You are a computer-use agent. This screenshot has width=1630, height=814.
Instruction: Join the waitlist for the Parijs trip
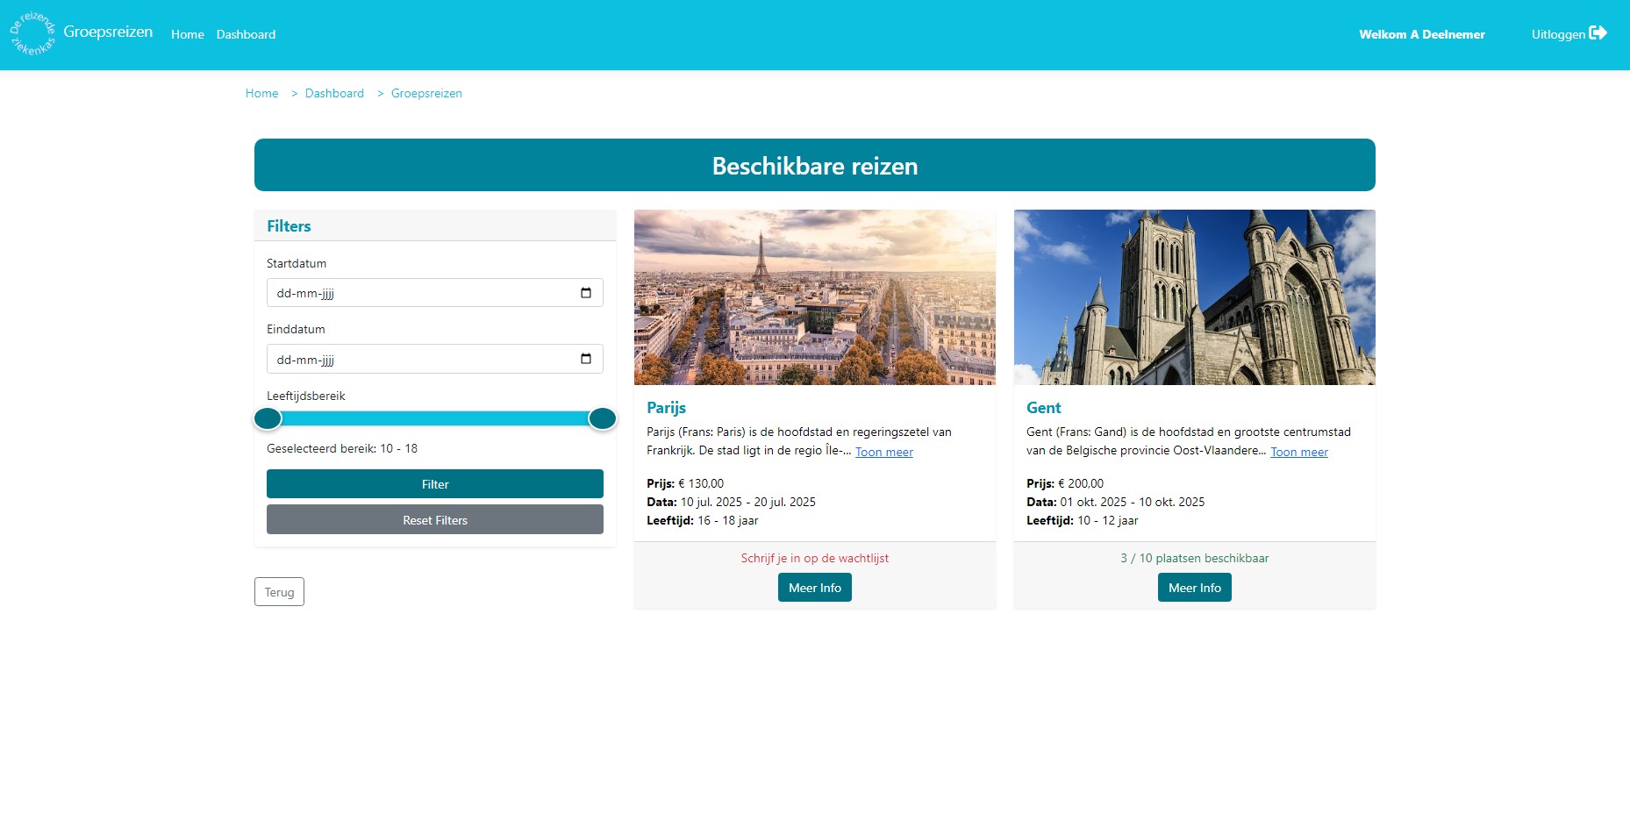tap(815, 558)
